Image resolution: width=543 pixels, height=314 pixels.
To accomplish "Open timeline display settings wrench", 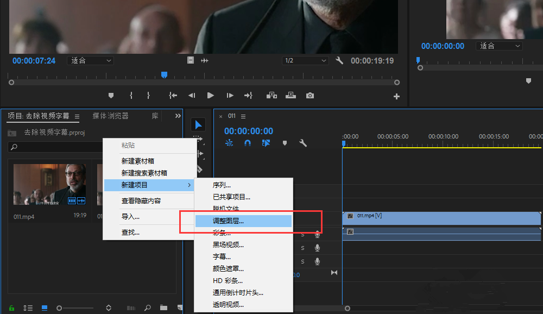I will pos(302,143).
